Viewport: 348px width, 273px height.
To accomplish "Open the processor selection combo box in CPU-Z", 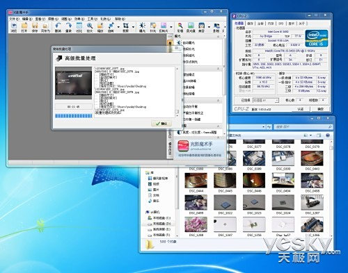I will [x=265, y=100].
